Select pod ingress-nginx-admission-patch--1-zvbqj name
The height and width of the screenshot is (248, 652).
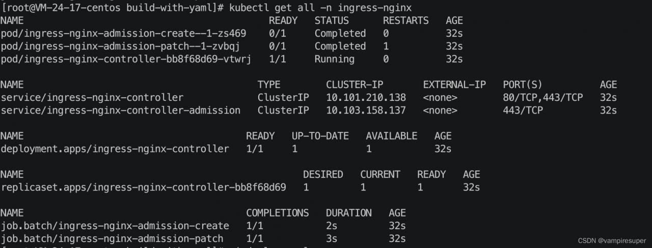pyautogui.click(x=120, y=46)
